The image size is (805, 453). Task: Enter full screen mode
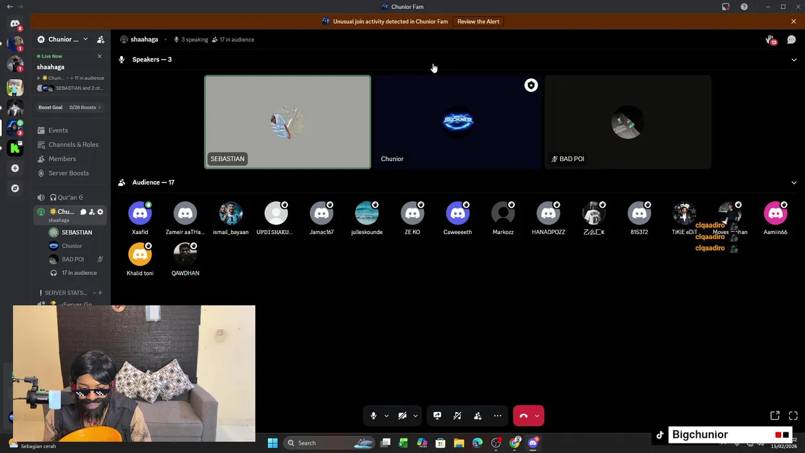tap(793, 416)
